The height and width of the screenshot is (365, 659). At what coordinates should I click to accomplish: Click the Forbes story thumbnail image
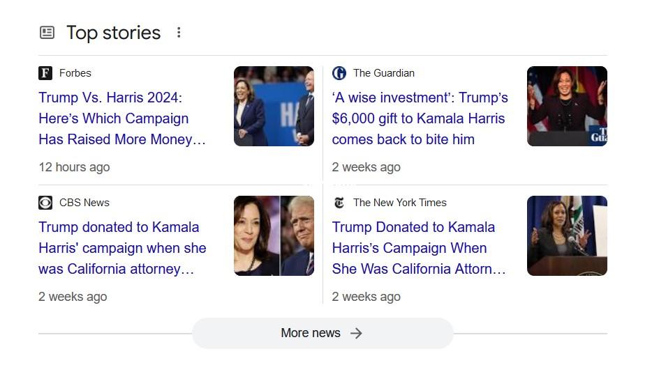click(274, 106)
